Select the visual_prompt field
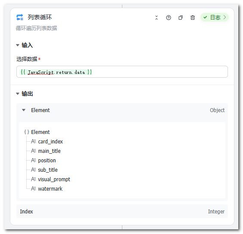Screen dimensions: 243x234 54,179
